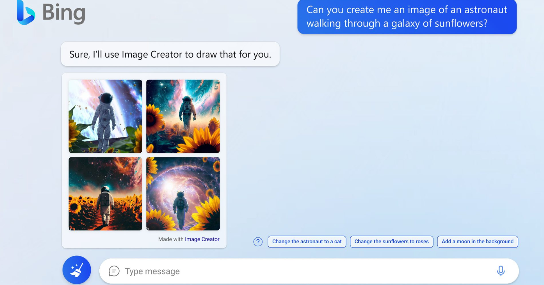The image size is (544, 285).
Task: Click the user's astronaut sunflowers prompt bubble
Action: point(407,17)
